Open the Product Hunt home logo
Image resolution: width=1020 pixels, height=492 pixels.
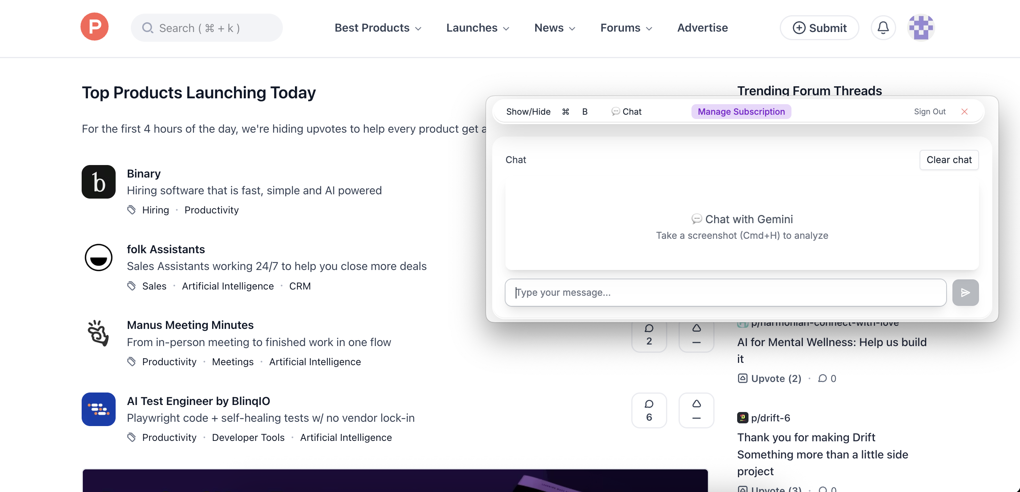(94, 27)
